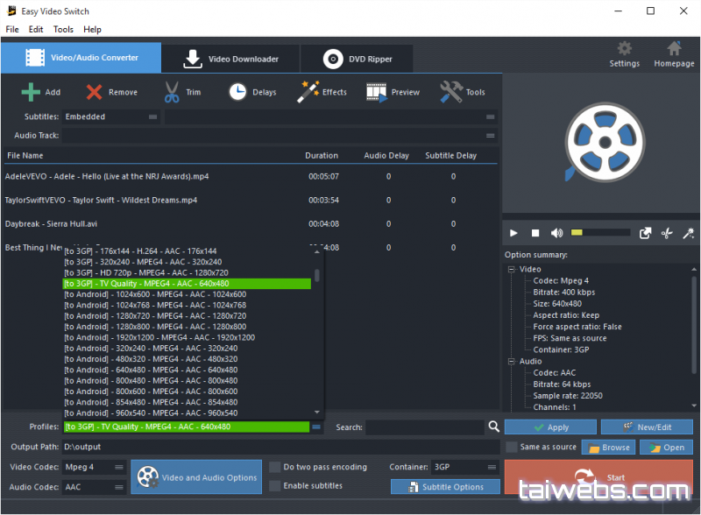Open Settings via the gear icon

624,49
